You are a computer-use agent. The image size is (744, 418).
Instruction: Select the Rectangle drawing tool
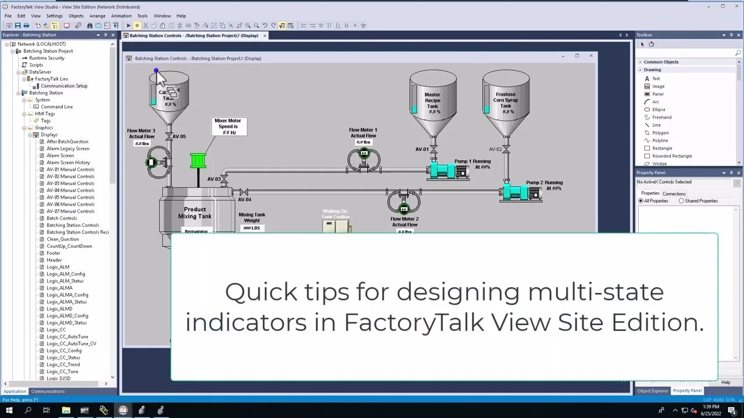[x=659, y=148]
